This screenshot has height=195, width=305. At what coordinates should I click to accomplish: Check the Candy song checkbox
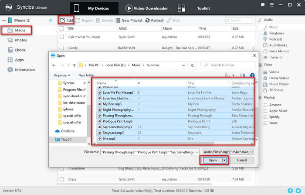(x=62, y=48)
